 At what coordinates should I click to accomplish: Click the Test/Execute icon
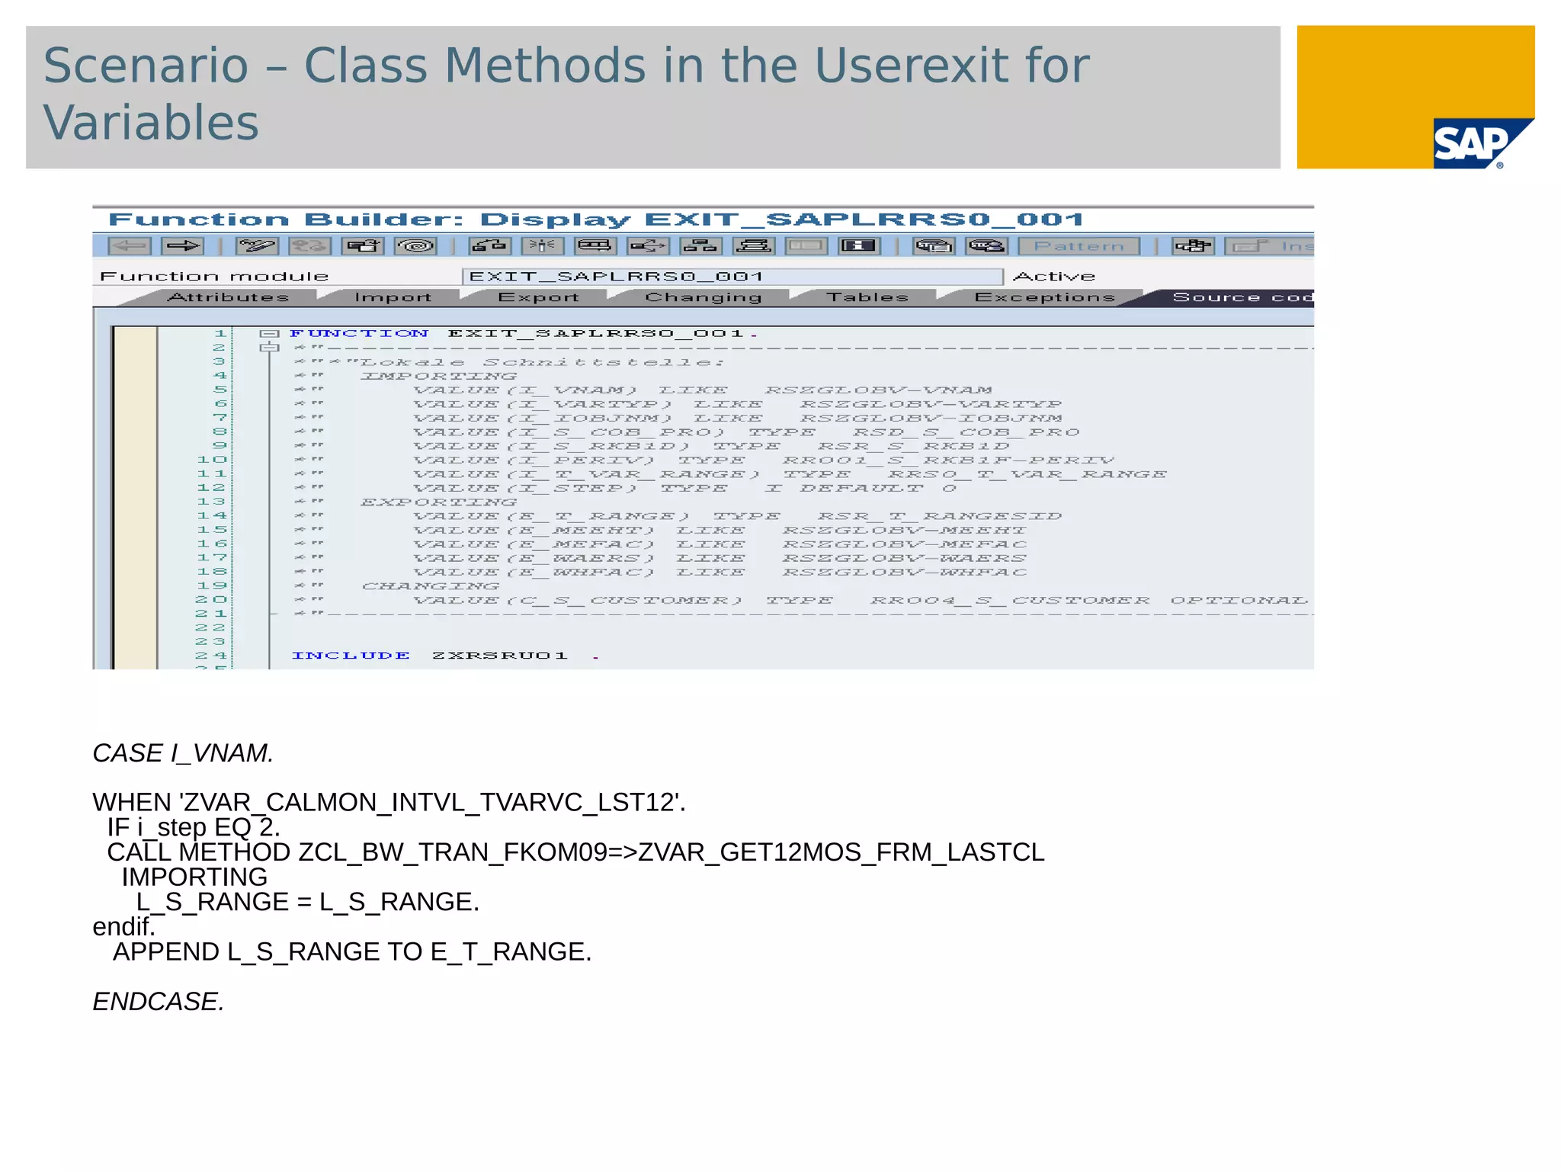pos(543,245)
